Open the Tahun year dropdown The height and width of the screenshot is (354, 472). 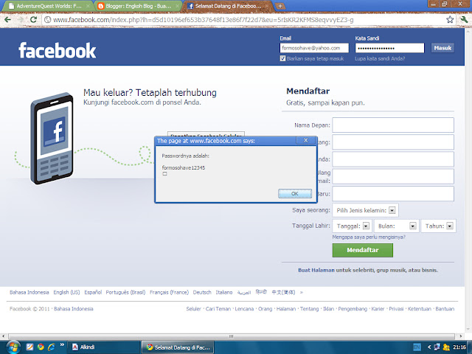tap(438, 226)
